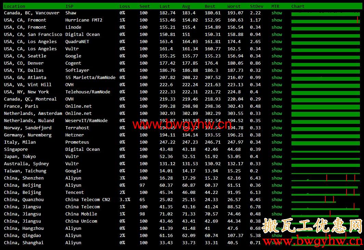This screenshot has height=250, width=364.
Task: Open show link for Montreal OVH
Action: point(277,99)
